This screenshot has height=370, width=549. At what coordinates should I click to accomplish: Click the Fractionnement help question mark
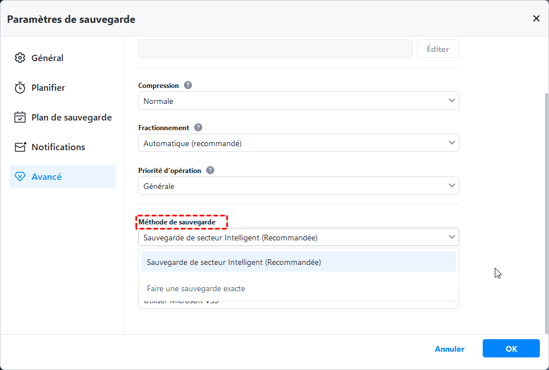(198, 127)
